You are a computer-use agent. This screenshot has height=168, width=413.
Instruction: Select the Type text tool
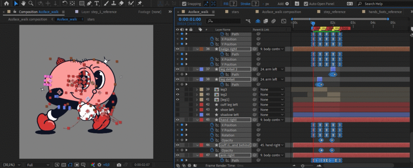97,4
